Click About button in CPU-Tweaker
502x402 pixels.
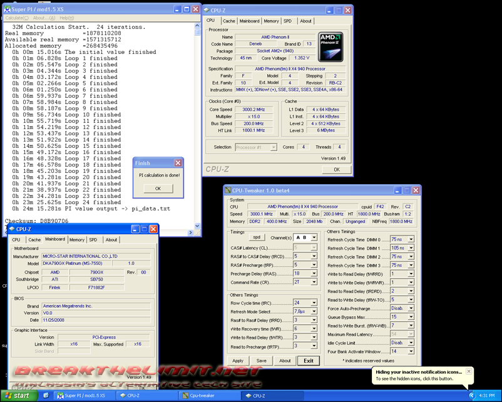click(285, 361)
